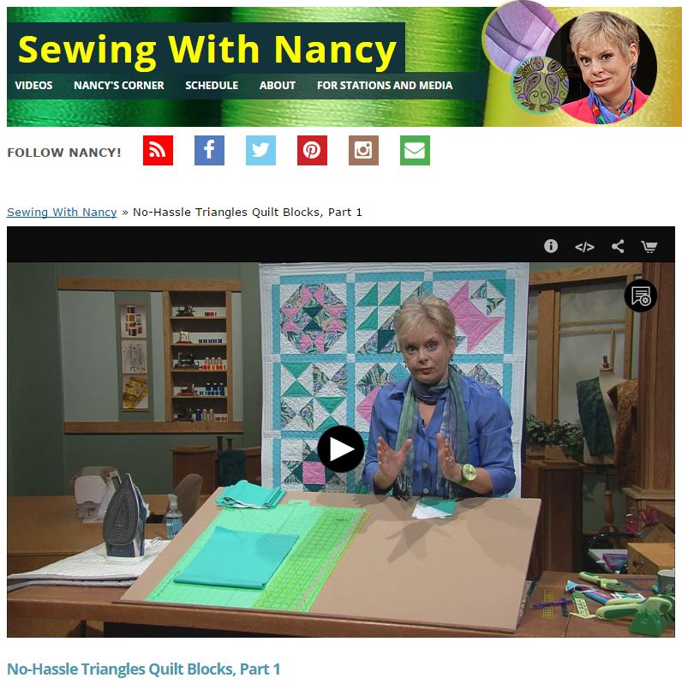
Task: Open the Twitter icon
Action: click(260, 151)
